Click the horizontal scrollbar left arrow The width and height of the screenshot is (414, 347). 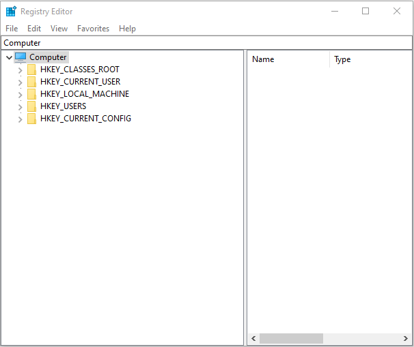tap(253, 338)
